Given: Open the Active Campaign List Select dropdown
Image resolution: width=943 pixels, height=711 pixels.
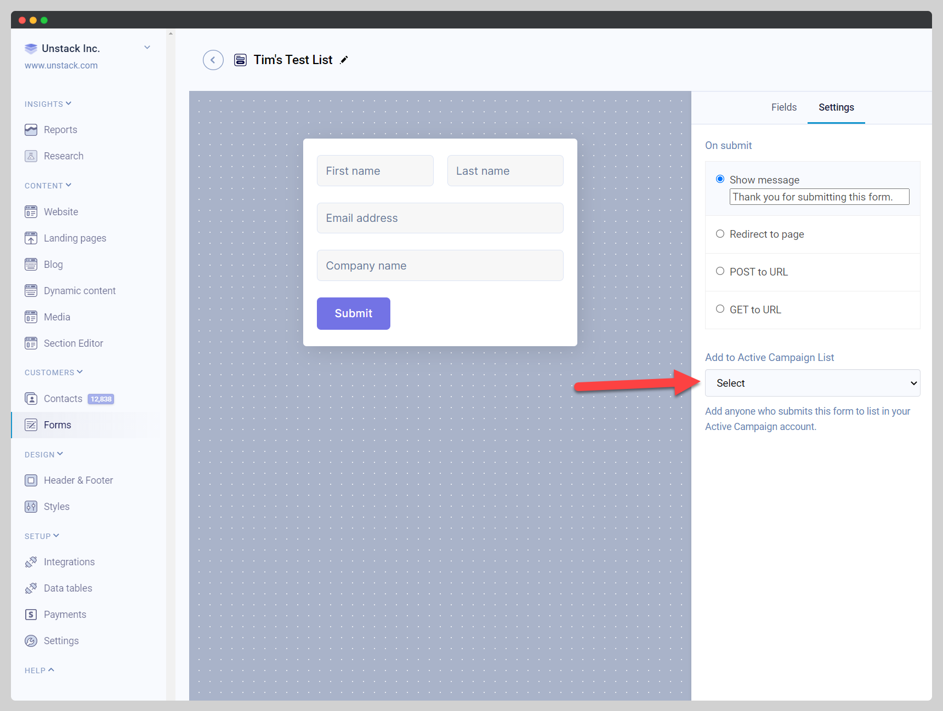Looking at the screenshot, I should click(812, 383).
